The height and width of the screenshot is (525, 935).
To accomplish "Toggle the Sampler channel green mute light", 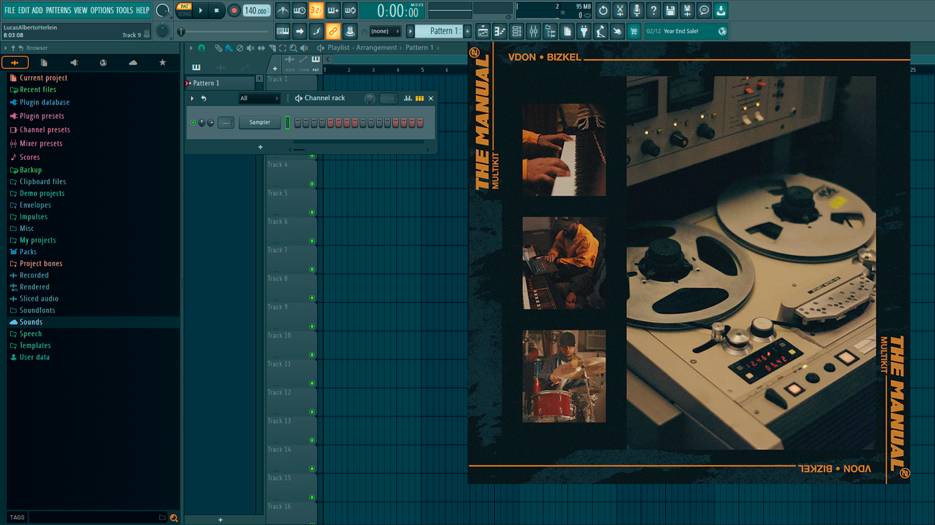I will [x=193, y=123].
